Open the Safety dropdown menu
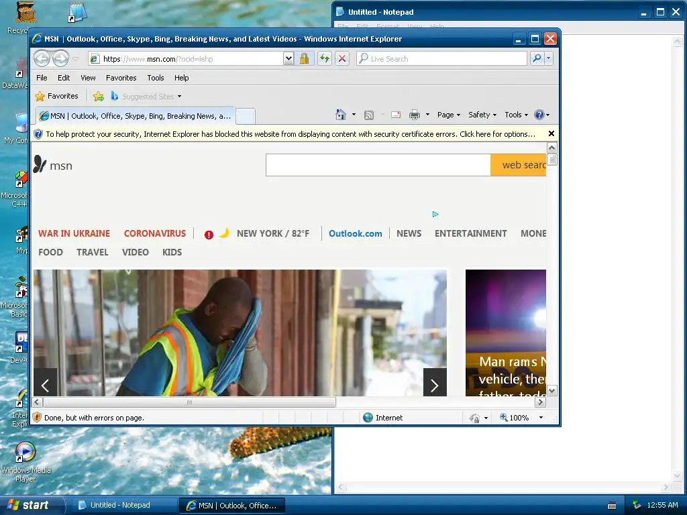This screenshot has height=515, width=687. [x=482, y=115]
